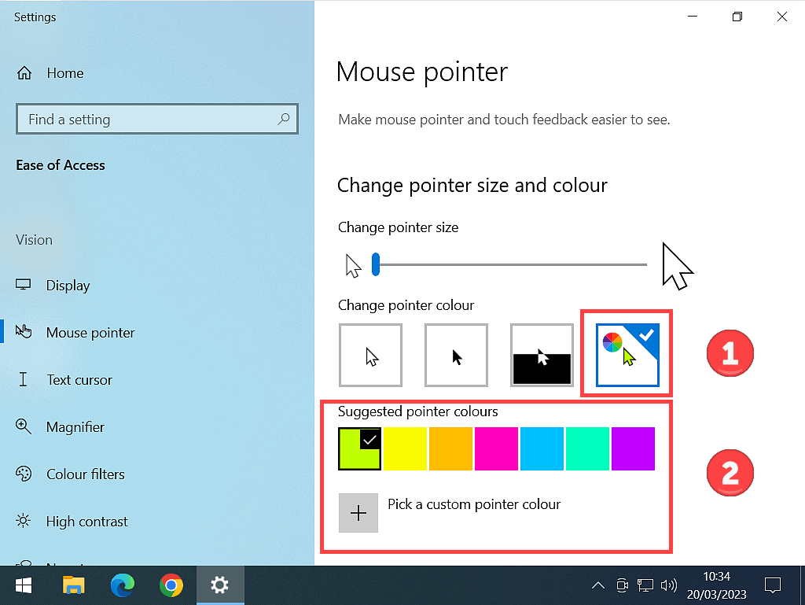Image resolution: width=805 pixels, height=605 pixels.
Task: Select the black pointer colour option
Action: click(456, 356)
